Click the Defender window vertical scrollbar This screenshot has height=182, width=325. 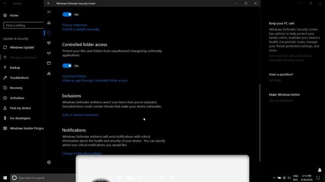tap(259, 122)
